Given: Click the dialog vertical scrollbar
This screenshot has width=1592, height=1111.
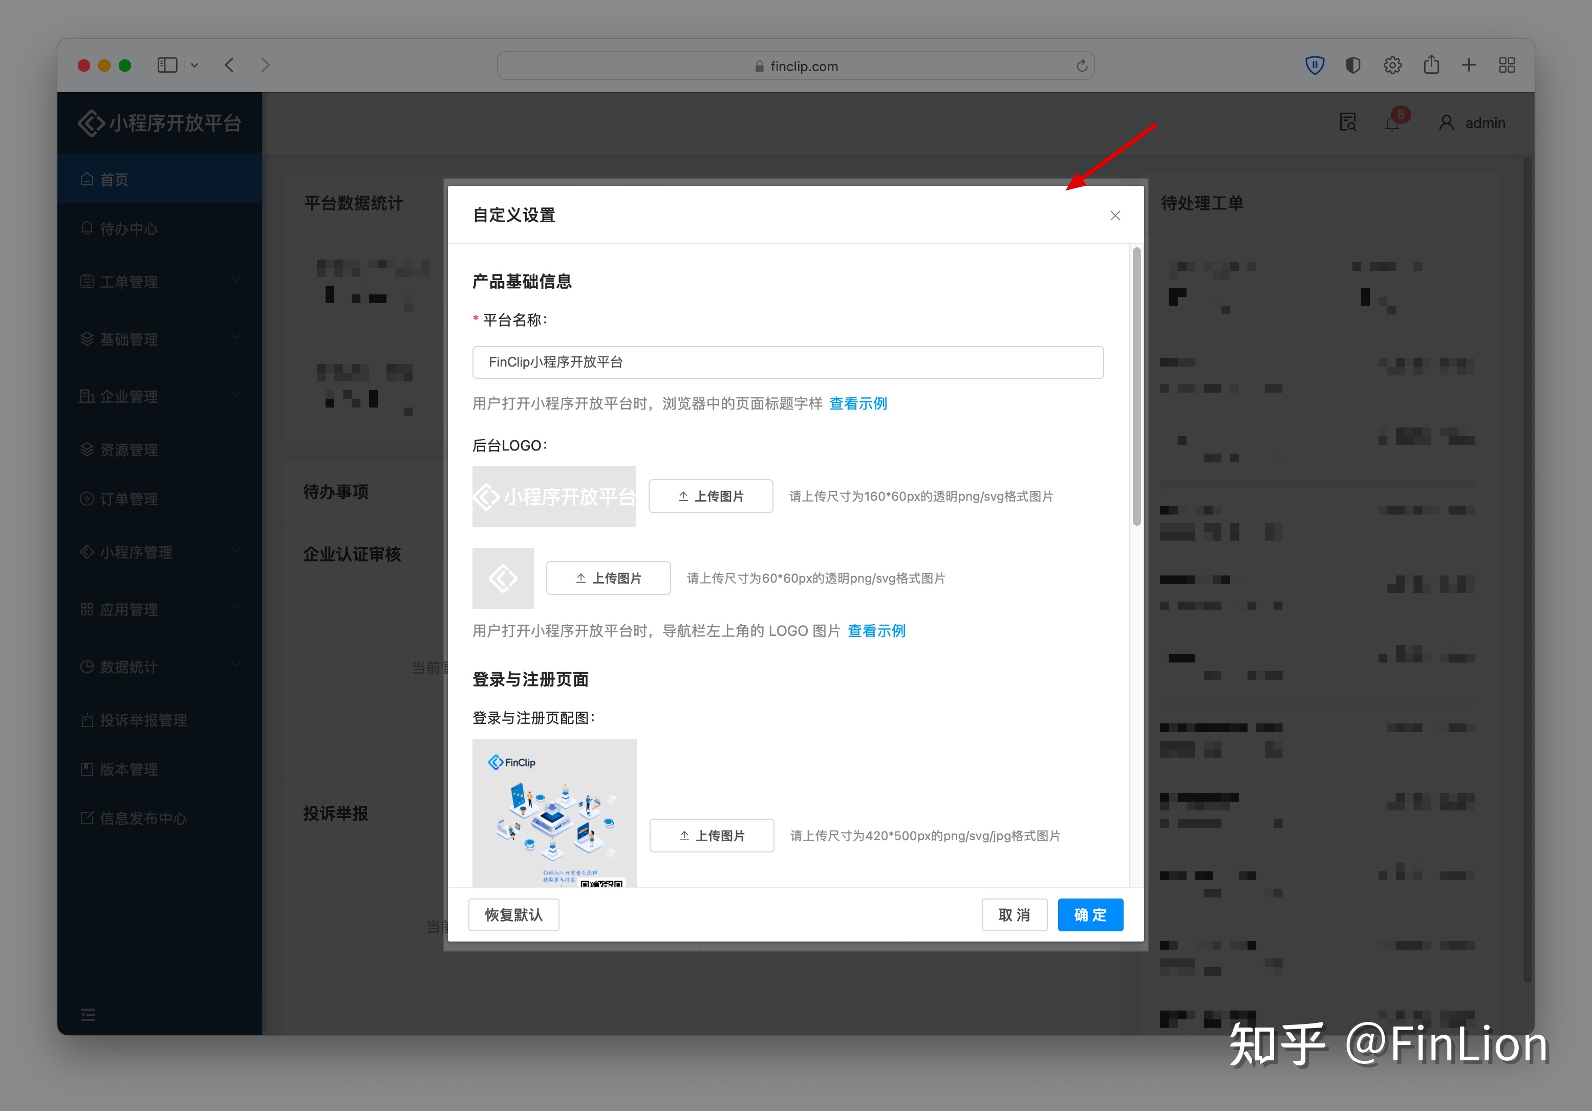Looking at the screenshot, I should [x=1136, y=386].
